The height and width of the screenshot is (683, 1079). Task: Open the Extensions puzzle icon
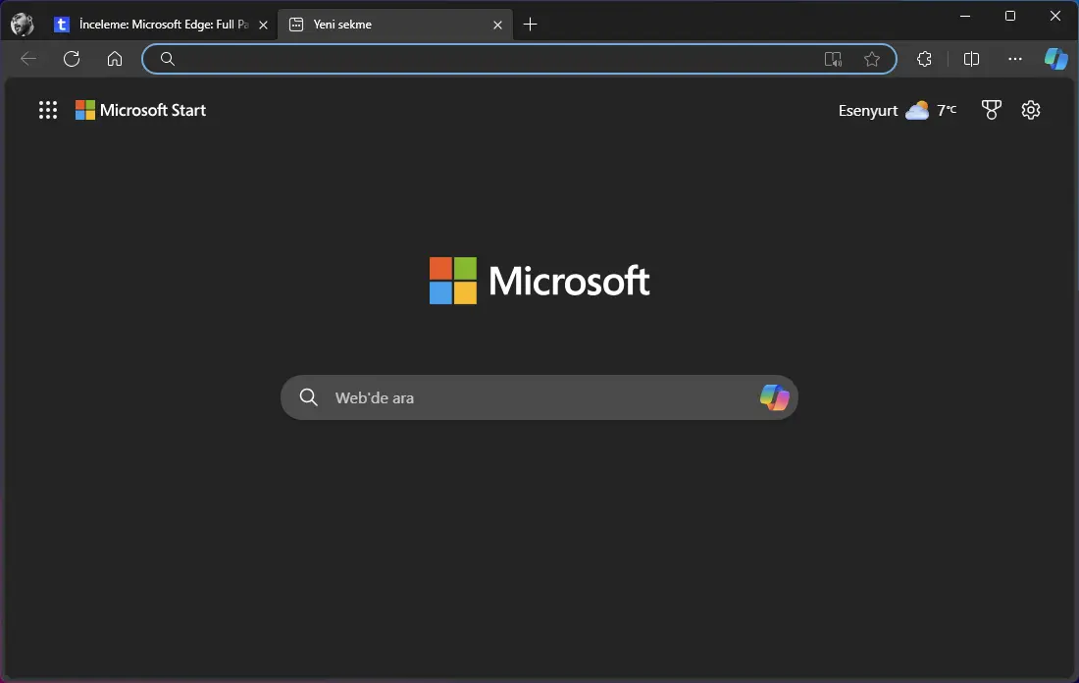click(924, 59)
